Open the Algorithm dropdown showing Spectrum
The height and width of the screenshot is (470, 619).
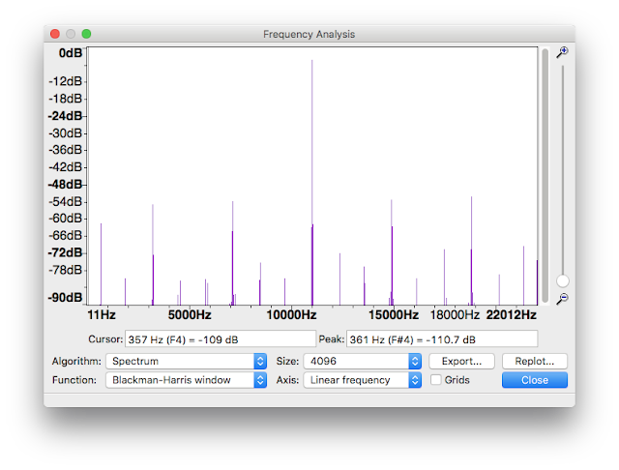pyautogui.click(x=186, y=361)
